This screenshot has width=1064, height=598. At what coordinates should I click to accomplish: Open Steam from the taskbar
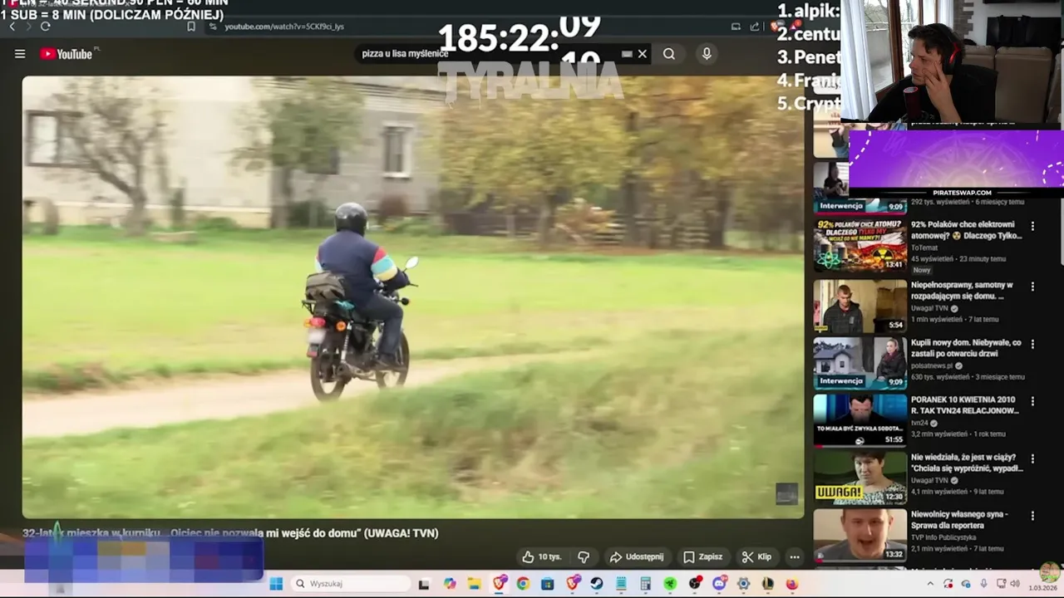pos(597,584)
